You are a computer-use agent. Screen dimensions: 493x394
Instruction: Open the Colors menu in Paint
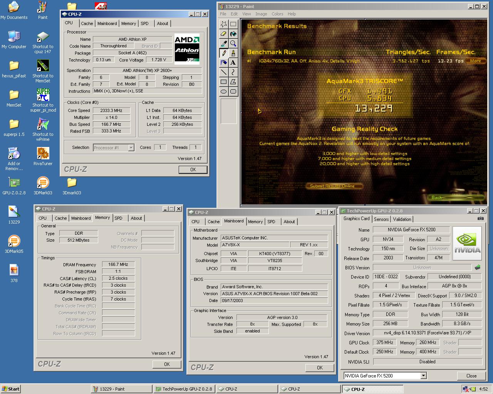[277, 14]
